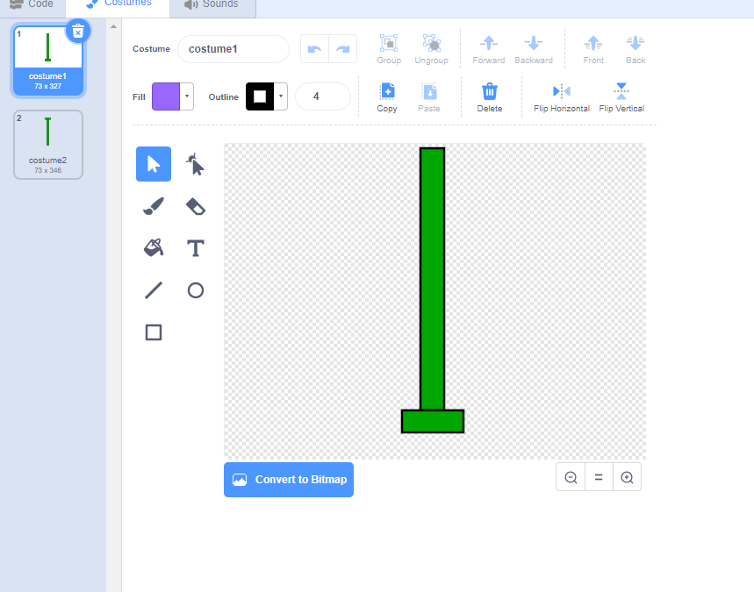Open the Outline color dropdown
Viewport: 754px width, 592px height.
pyautogui.click(x=281, y=96)
